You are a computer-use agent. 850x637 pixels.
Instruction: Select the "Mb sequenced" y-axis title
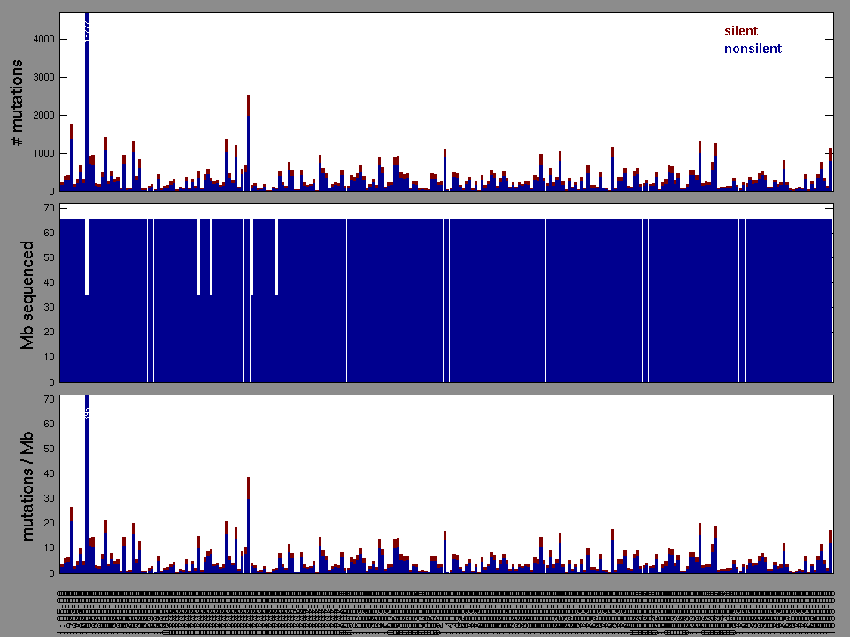click(x=27, y=294)
